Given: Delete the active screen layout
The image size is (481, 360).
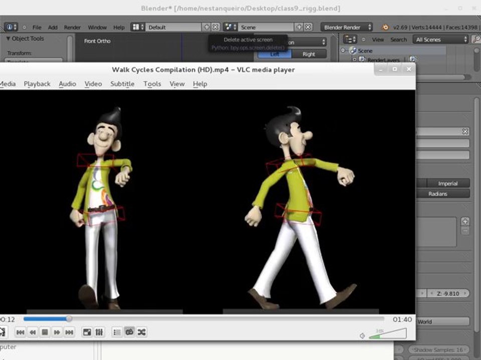Looking at the screenshot, I should pyautogui.click(x=215, y=27).
